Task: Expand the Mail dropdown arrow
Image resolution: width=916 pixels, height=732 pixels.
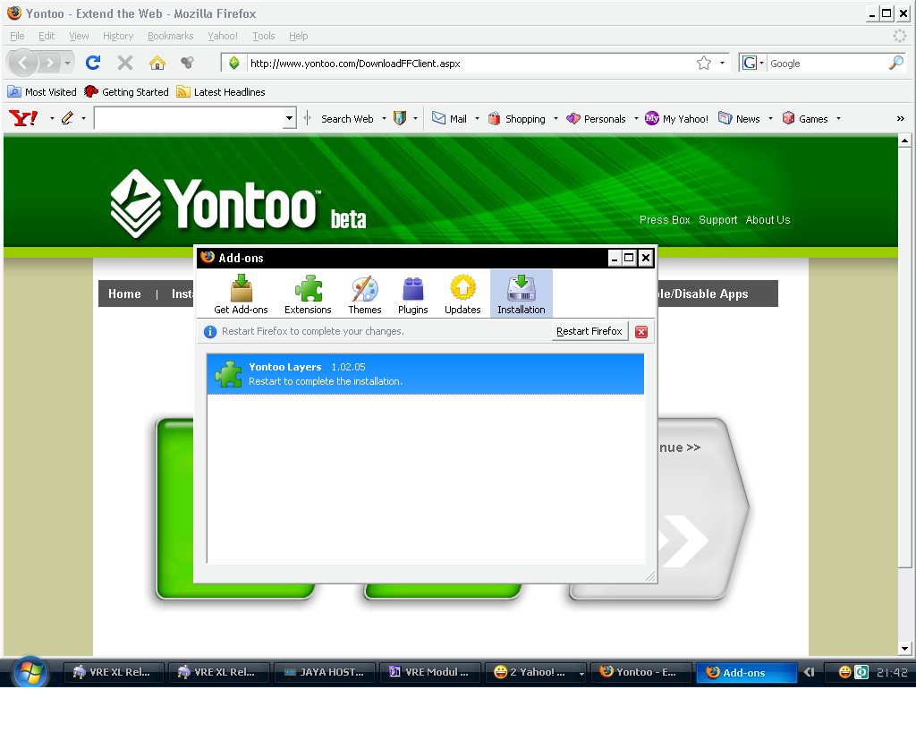Action: point(478,119)
